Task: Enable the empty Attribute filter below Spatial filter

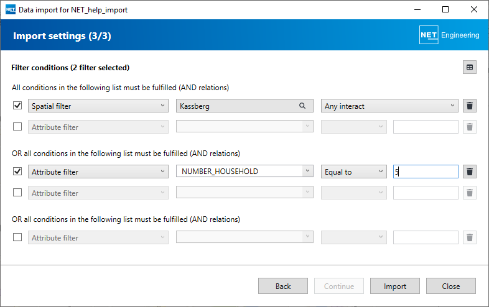Action: (x=17, y=127)
